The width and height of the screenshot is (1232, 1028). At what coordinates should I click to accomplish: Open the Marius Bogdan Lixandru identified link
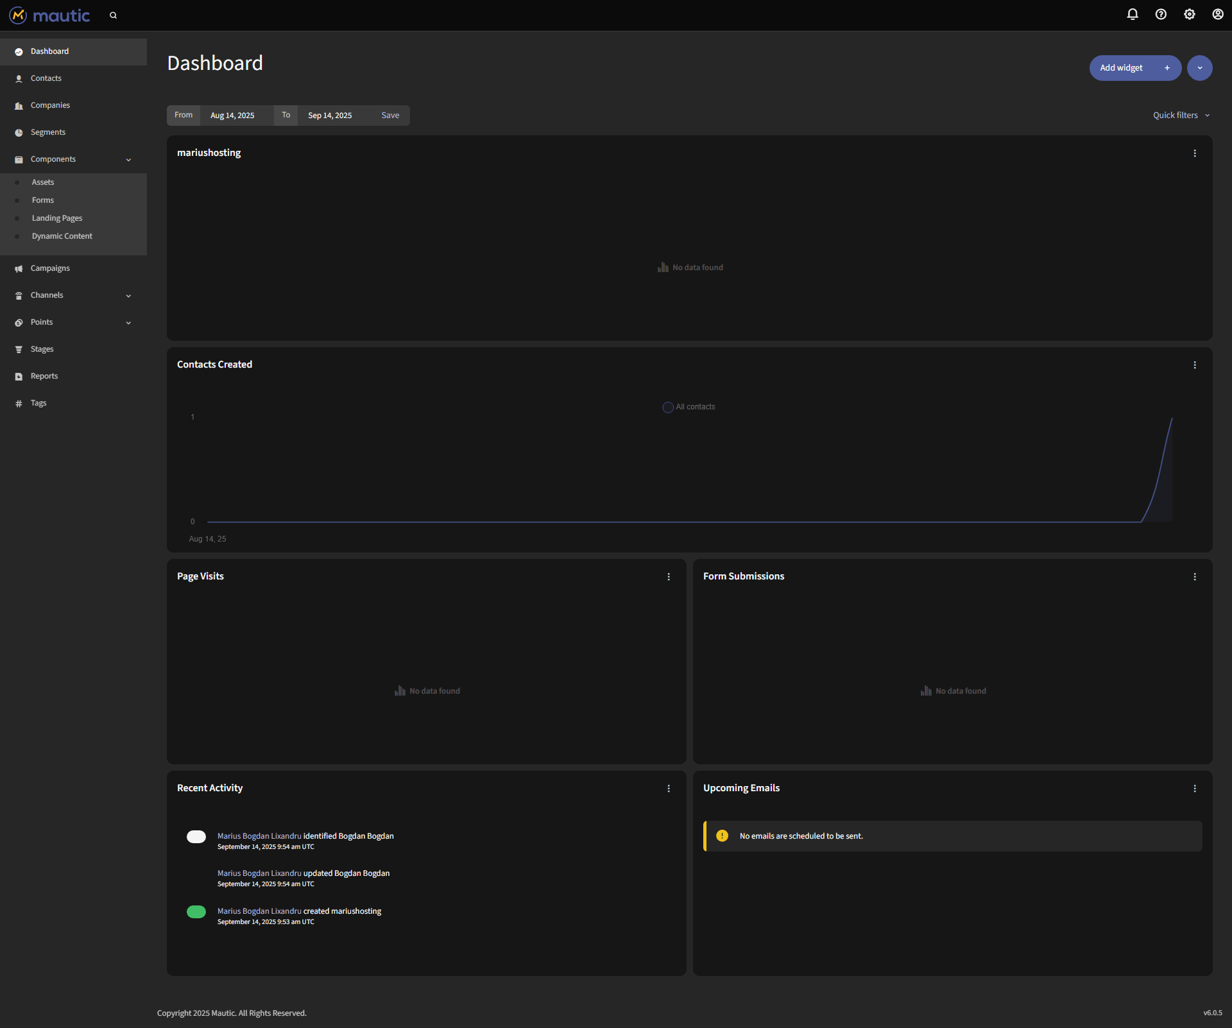pyautogui.click(x=259, y=836)
